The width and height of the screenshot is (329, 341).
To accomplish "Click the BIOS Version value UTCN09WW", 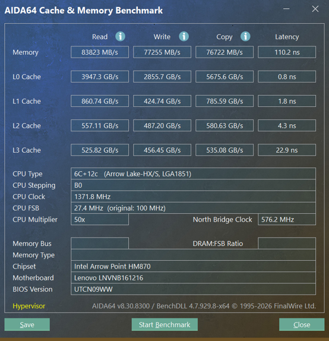I will [194, 289].
